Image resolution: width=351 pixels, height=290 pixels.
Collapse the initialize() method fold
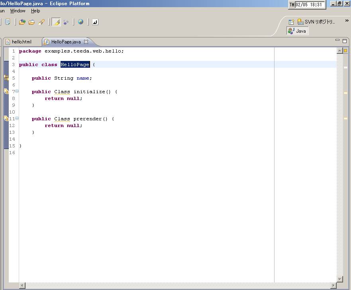(x=17, y=91)
